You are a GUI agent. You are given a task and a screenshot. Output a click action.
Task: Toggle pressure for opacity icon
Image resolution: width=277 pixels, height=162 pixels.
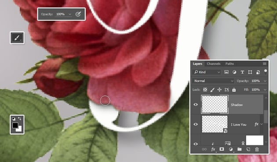(x=78, y=14)
